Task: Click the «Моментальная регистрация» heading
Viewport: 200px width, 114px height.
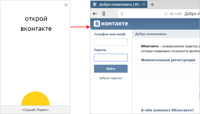Action: tap(168, 60)
